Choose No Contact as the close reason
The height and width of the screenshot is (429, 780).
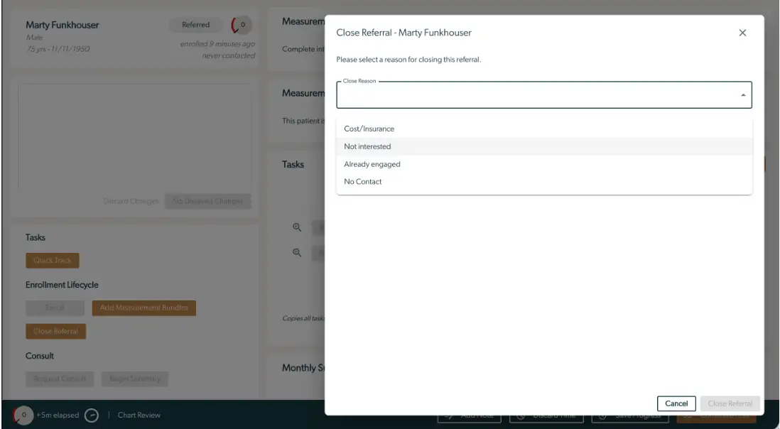362,182
